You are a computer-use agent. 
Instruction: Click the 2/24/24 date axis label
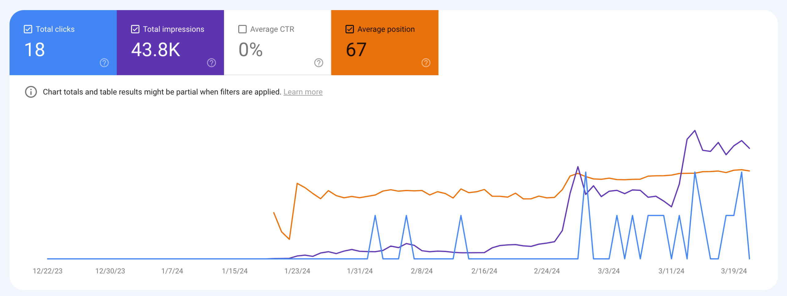pos(547,271)
